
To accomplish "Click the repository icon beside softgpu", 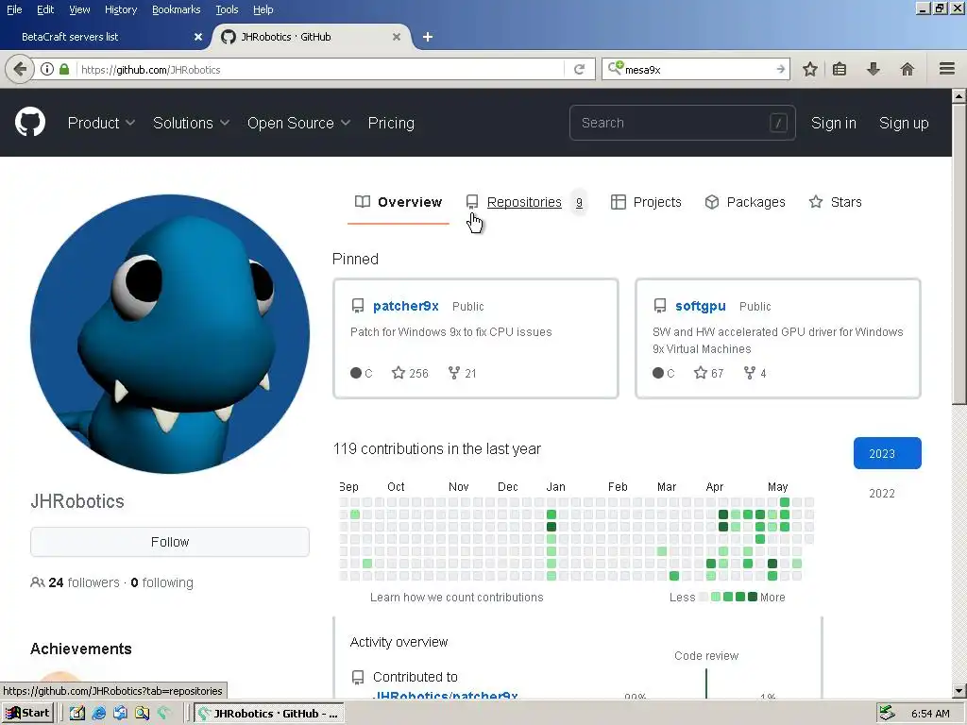I will (660, 306).
